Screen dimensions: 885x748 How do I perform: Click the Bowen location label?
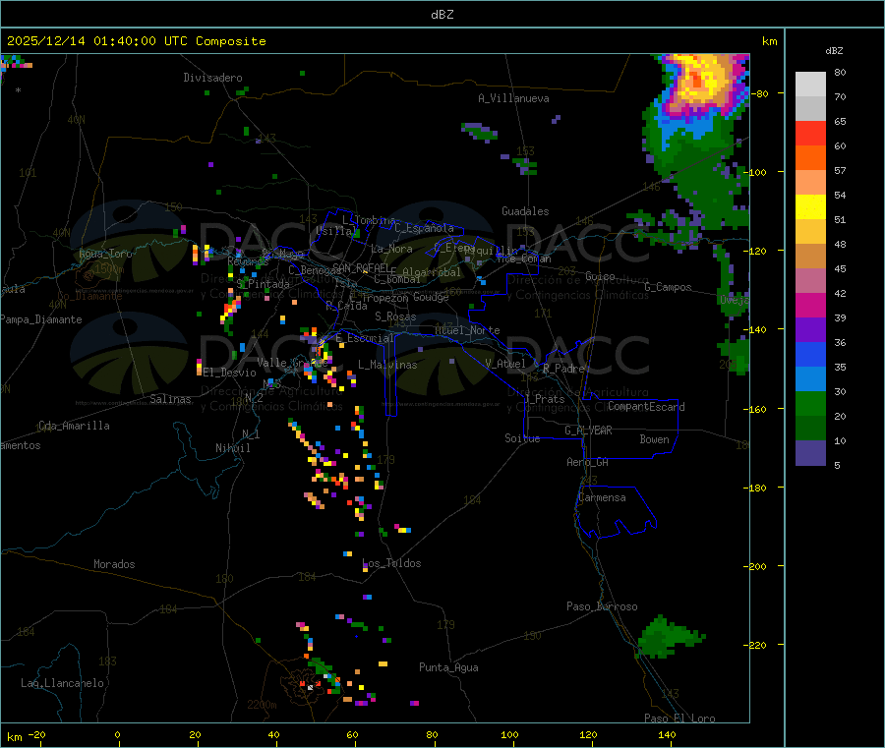(655, 439)
